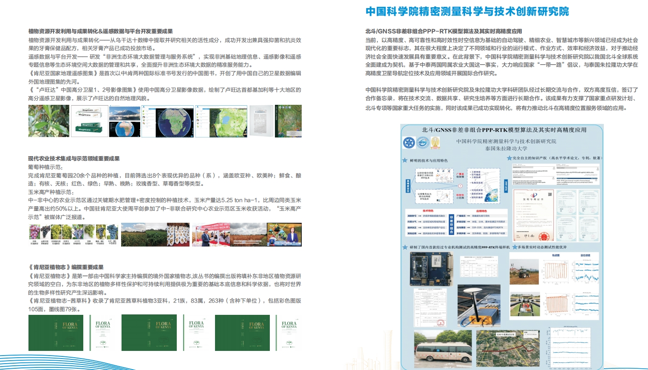
Task: Click the vertical blue 高精度定位 label
Action: coord(408,186)
